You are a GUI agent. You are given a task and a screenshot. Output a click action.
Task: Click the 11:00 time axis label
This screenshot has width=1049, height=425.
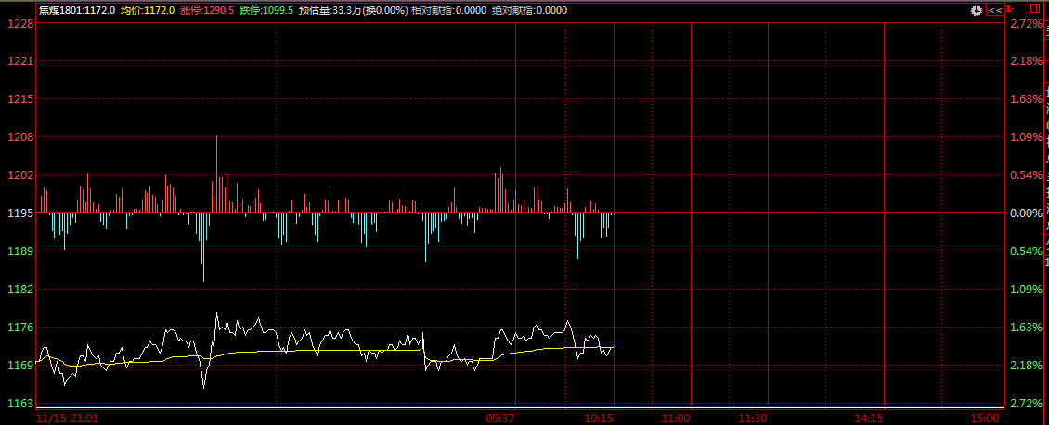tap(676, 418)
